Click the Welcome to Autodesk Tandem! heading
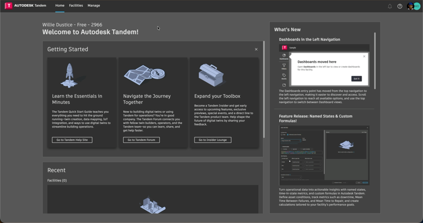Viewport: 423px width, 223px height. (x=90, y=32)
